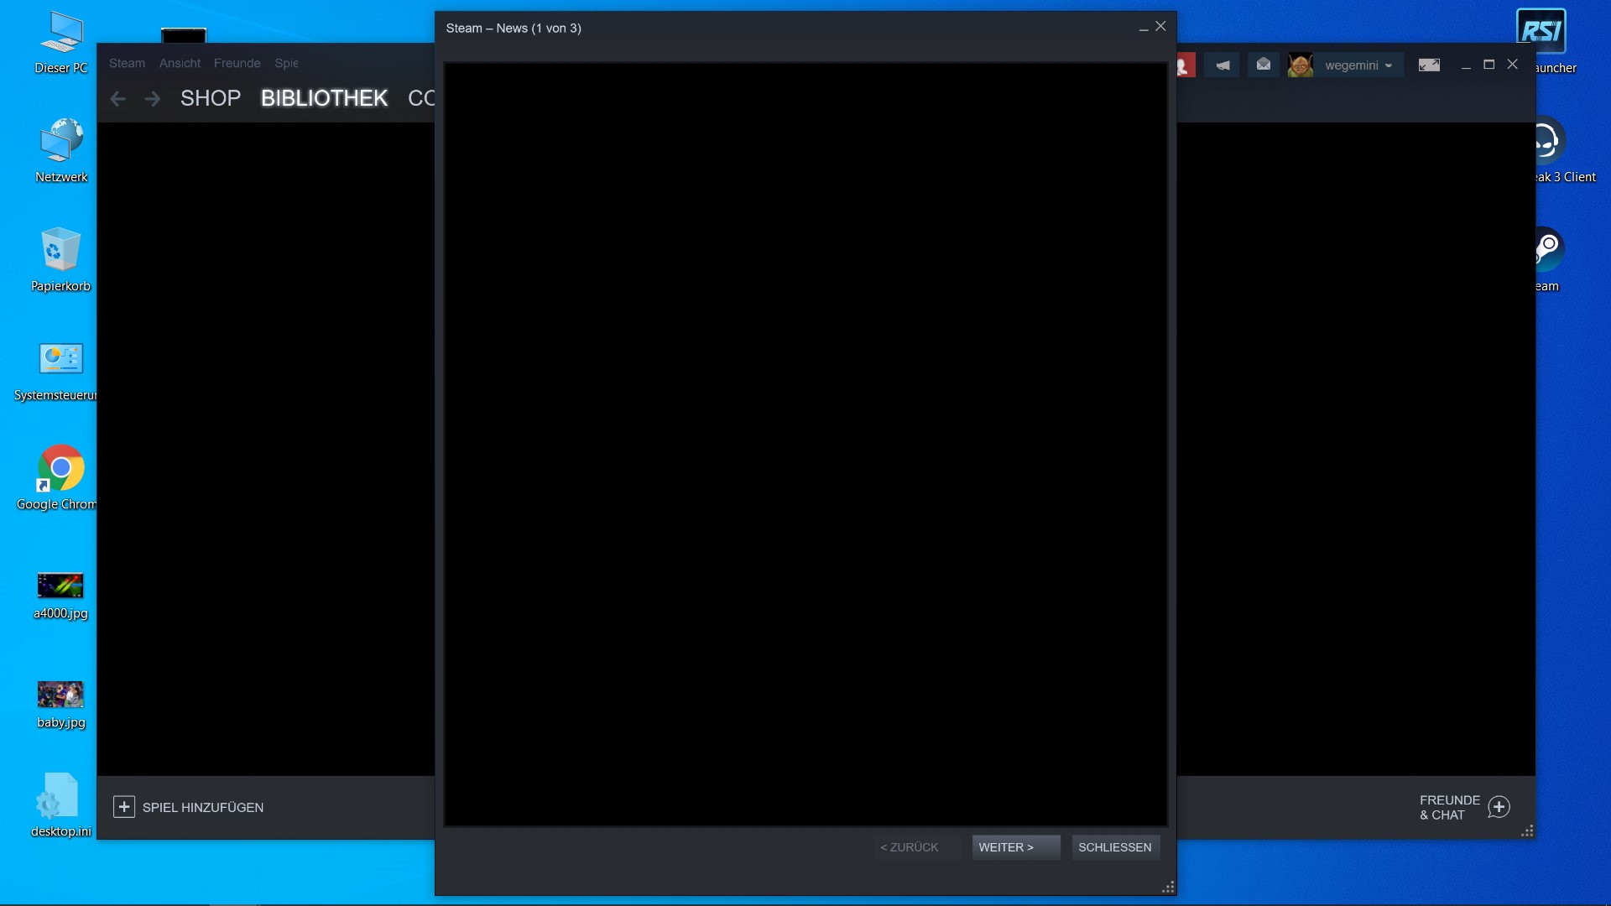Image resolution: width=1611 pixels, height=906 pixels.
Task: Click SCHLIESSEN in the Steam News dialog
Action: (1115, 847)
